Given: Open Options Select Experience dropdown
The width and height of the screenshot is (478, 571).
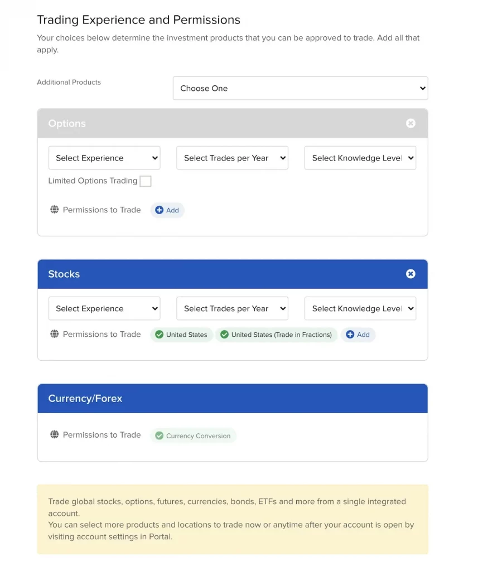Looking at the screenshot, I should (104, 158).
